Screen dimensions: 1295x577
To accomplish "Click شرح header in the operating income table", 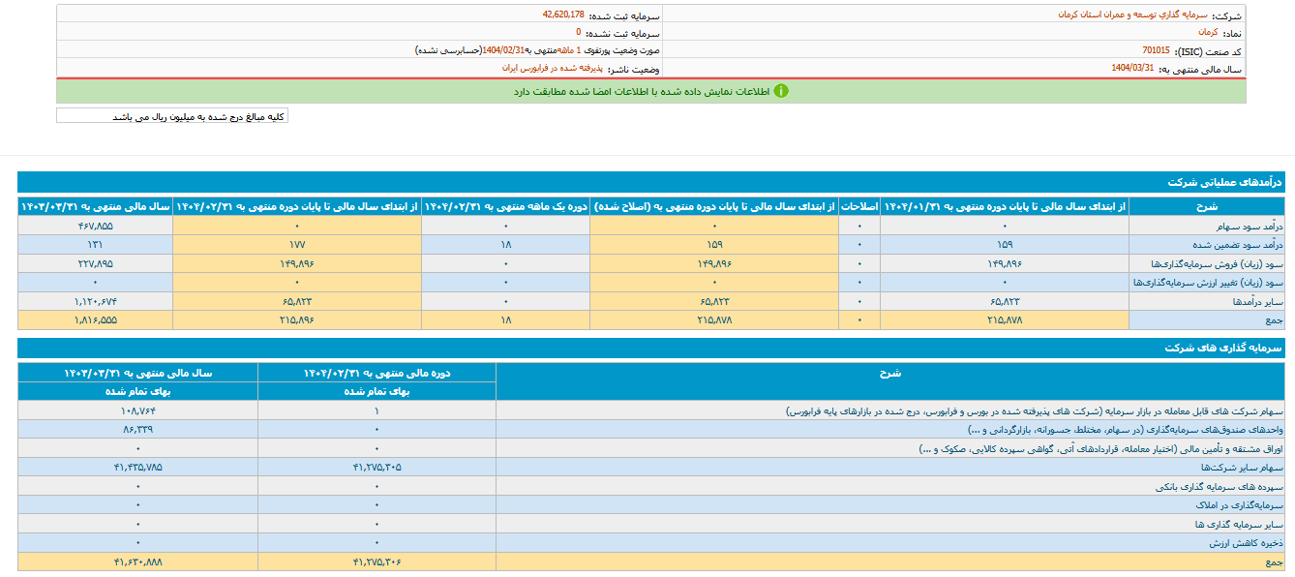I will pyautogui.click(x=1207, y=206).
